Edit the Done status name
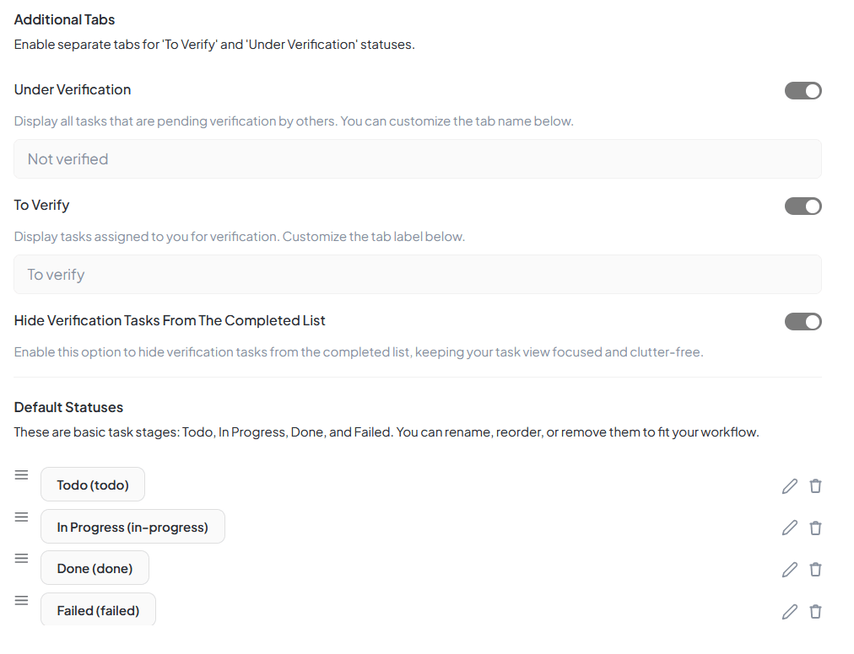 (x=790, y=570)
